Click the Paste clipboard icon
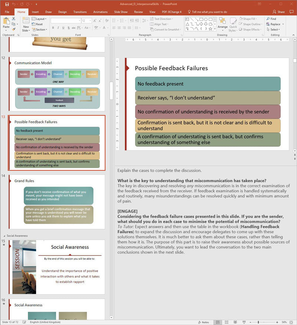 pos(6,21)
